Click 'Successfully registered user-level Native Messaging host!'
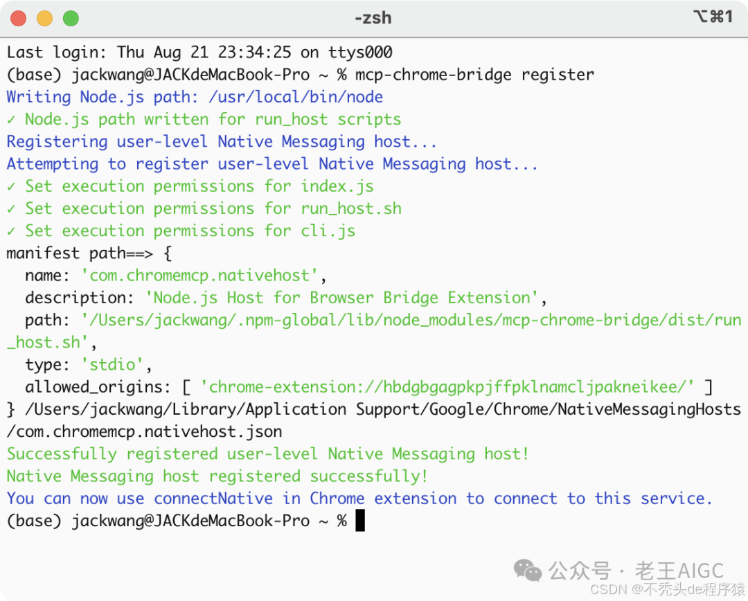The height and width of the screenshot is (601, 748). point(267,454)
